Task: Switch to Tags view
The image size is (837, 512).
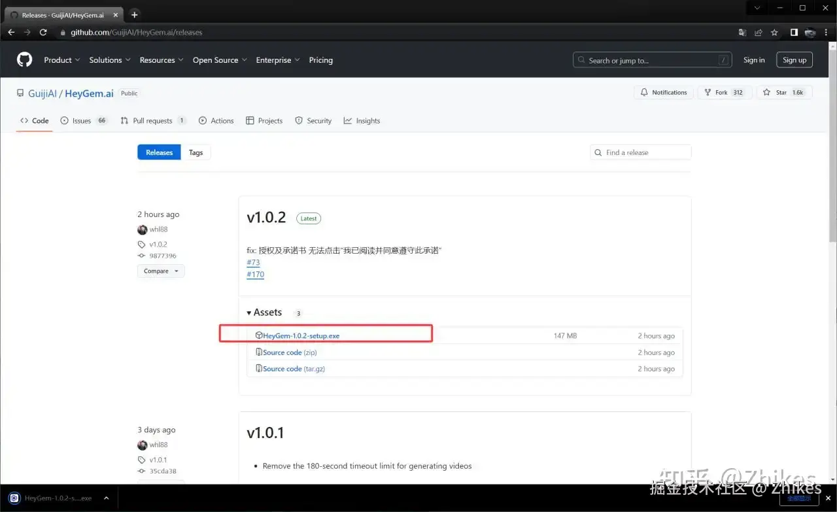Action: click(196, 152)
